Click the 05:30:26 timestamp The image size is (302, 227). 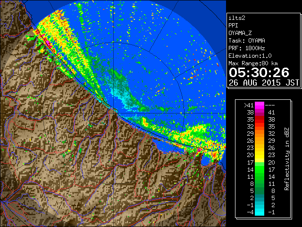pos(259,72)
